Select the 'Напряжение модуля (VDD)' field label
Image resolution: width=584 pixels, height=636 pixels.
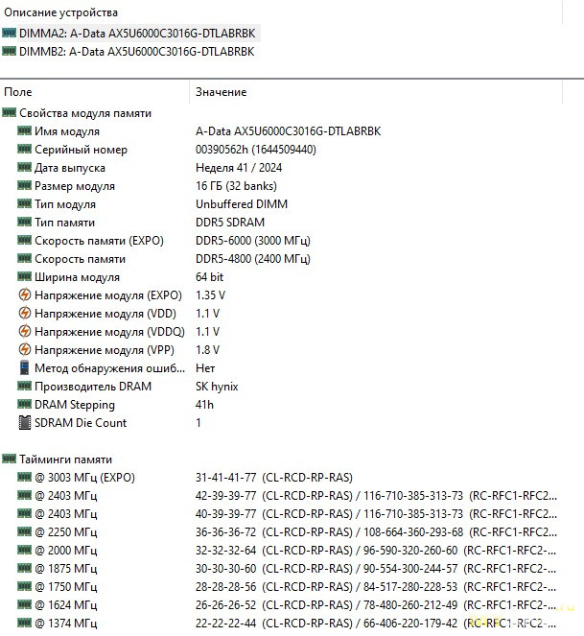(105, 314)
